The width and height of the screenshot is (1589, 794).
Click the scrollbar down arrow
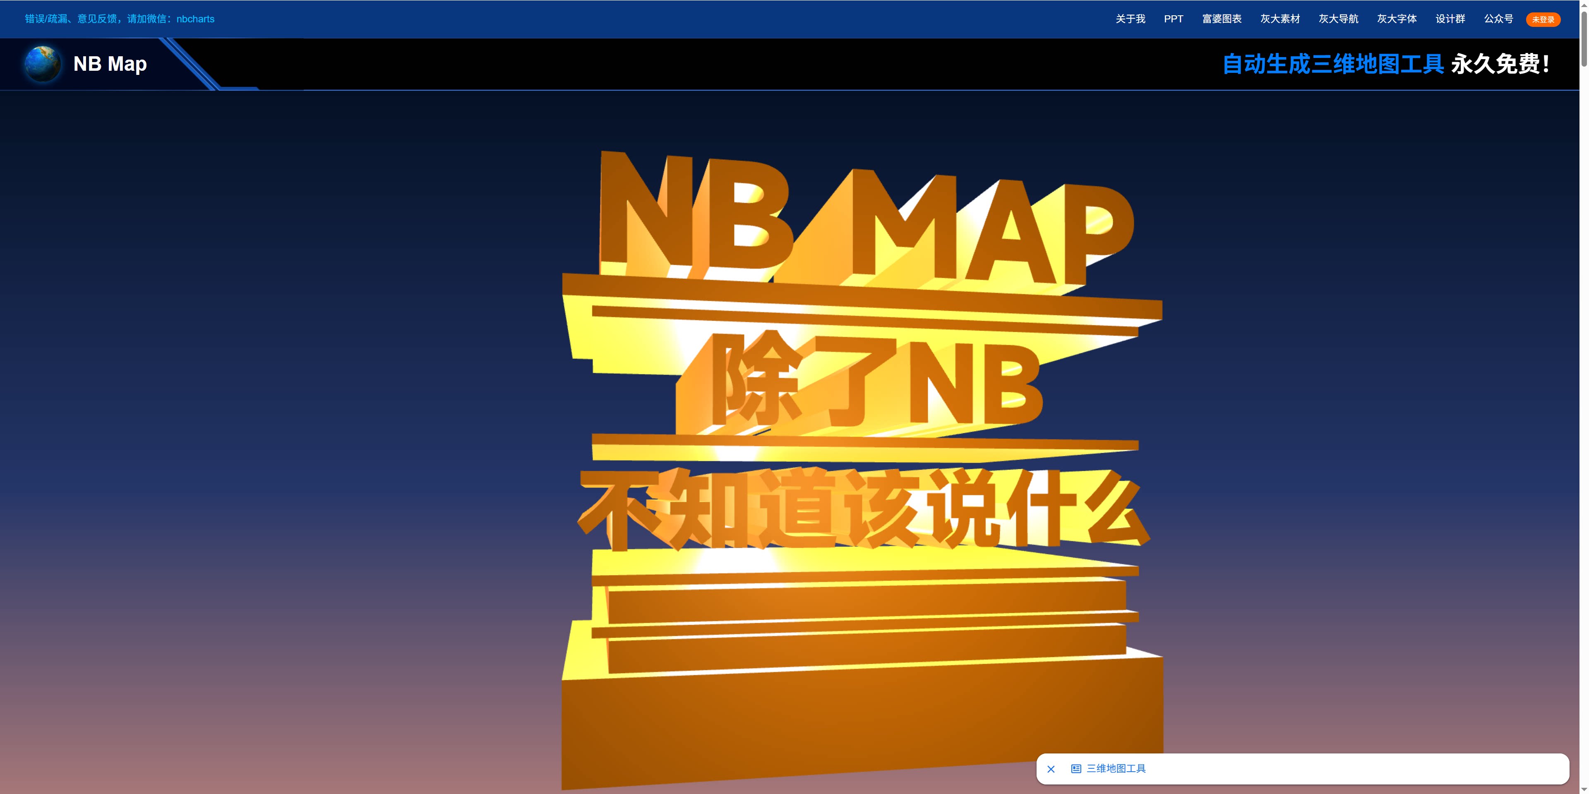1584,790
